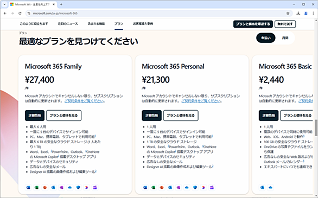Click the Excel icon in Microsoft 365 Family card
The image size is (318, 198).
37,188
